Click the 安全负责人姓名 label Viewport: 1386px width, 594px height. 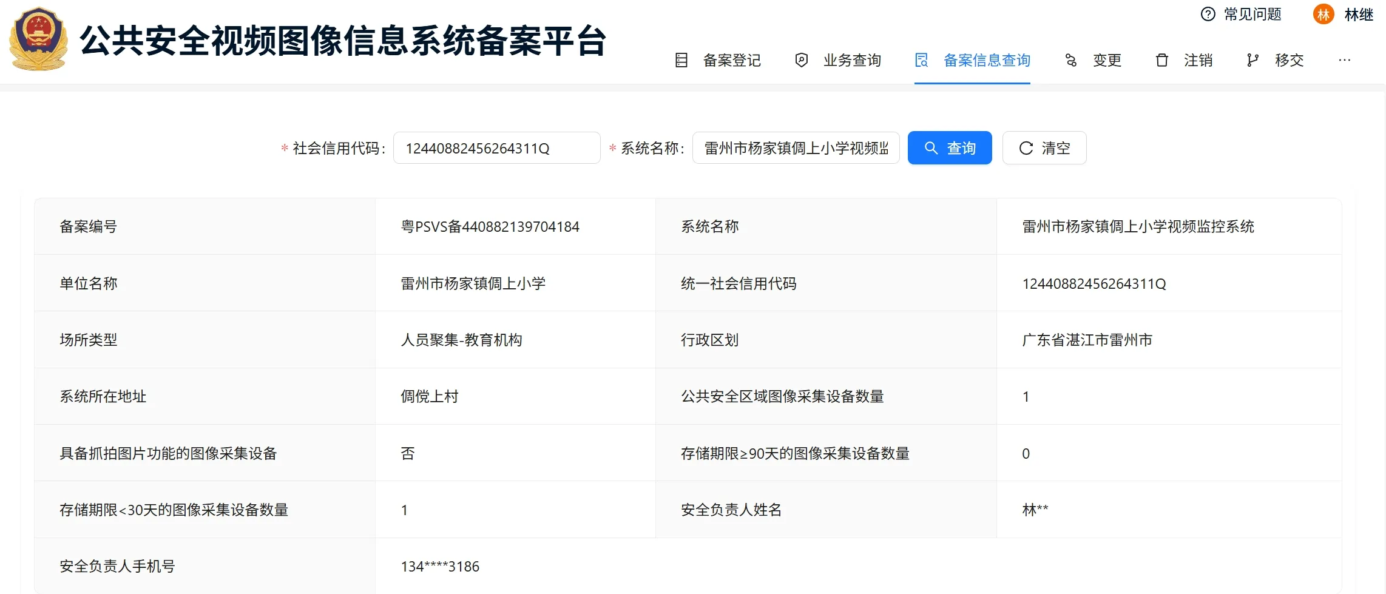(731, 510)
